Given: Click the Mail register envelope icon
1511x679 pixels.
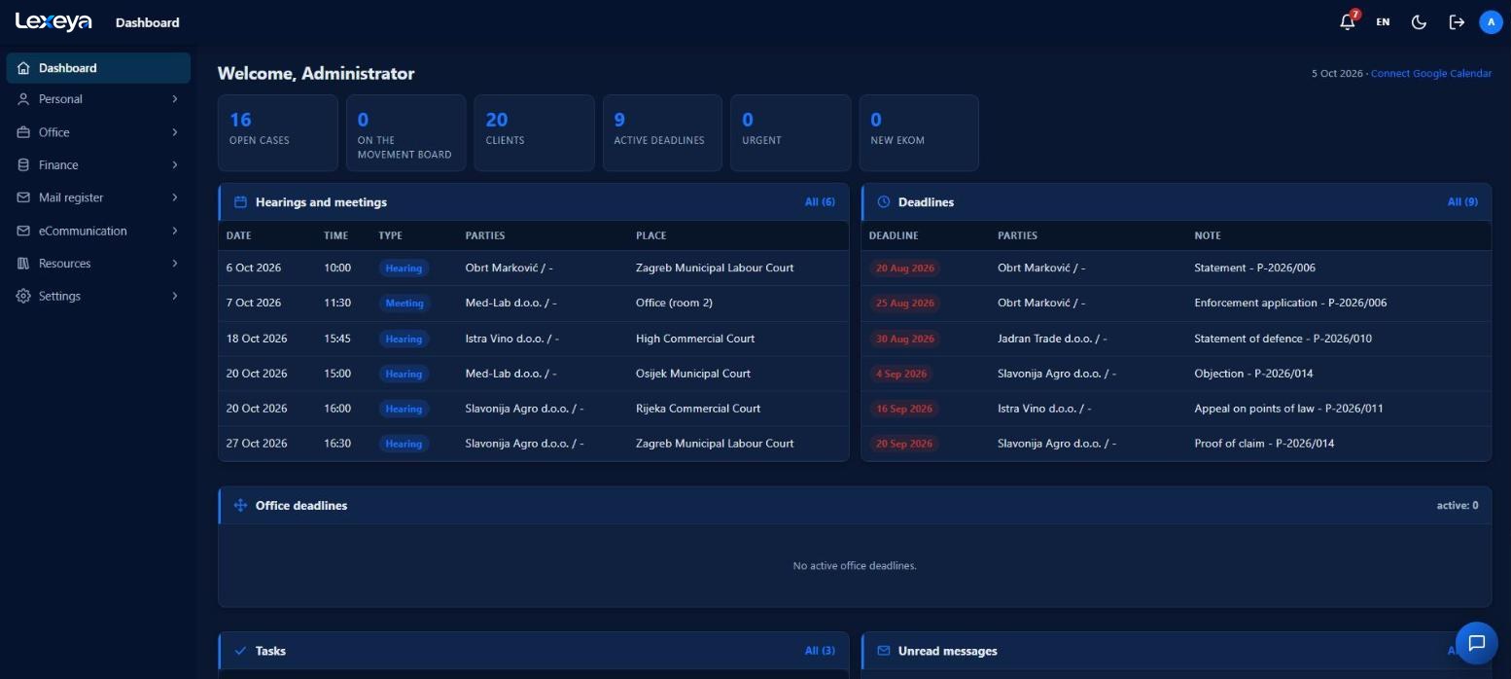Looking at the screenshot, I should click(x=23, y=197).
